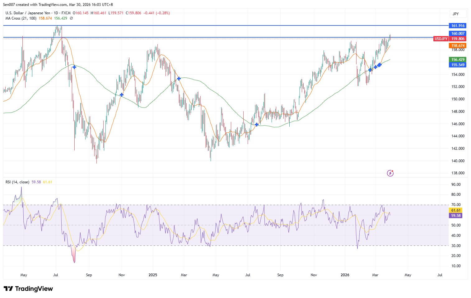Select the red USDJPY price tag on the axis
Viewport: 471px width, 298px height.
tap(441, 39)
